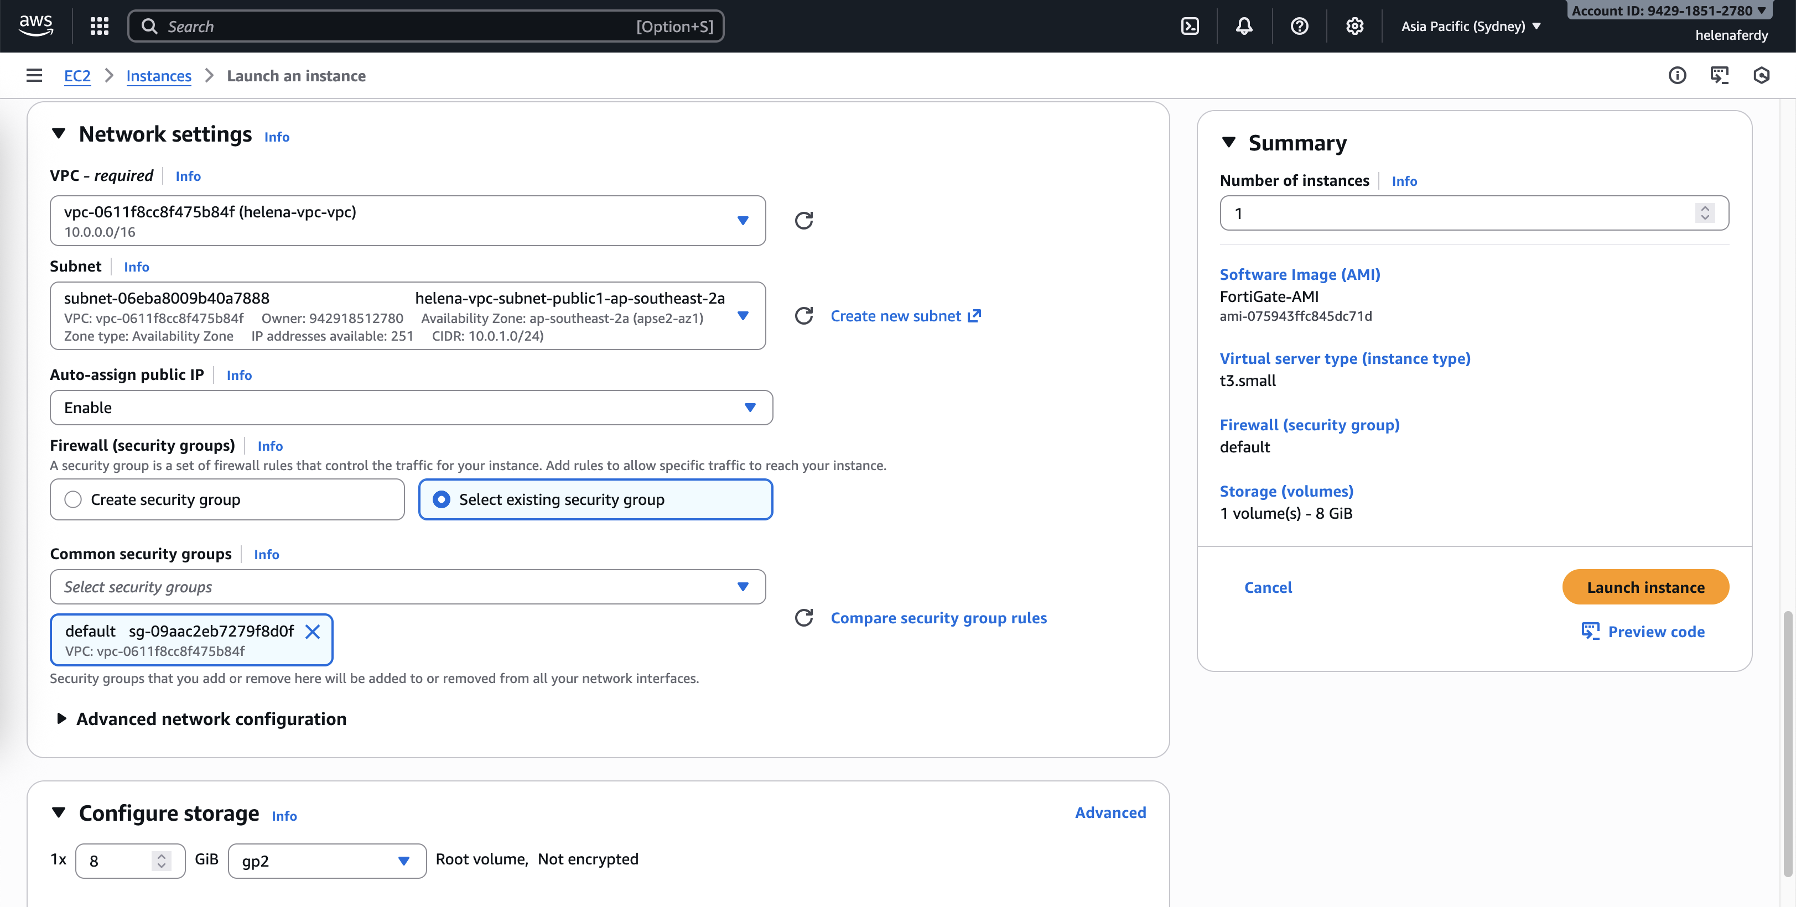The height and width of the screenshot is (907, 1796).
Task: Open the Auto-assign public IP dropdown
Action: point(411,407)
